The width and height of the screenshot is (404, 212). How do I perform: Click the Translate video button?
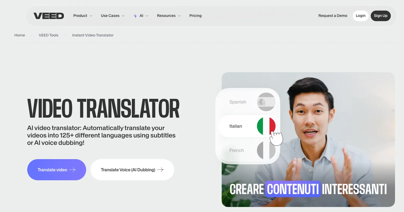point(57,170)
